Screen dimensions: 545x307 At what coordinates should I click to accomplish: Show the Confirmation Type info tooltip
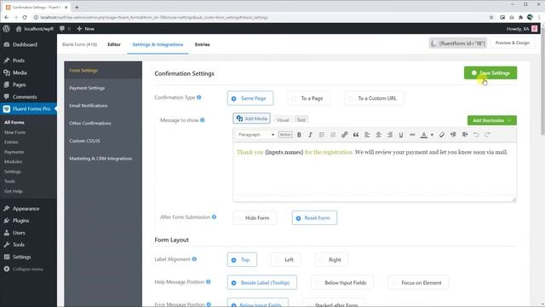pyautogui.click(x=198, y=97)
